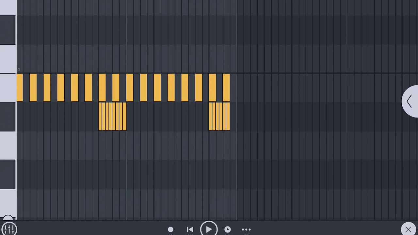Open the tempo clock settings

pyautogui.click(x=228, y=229)
